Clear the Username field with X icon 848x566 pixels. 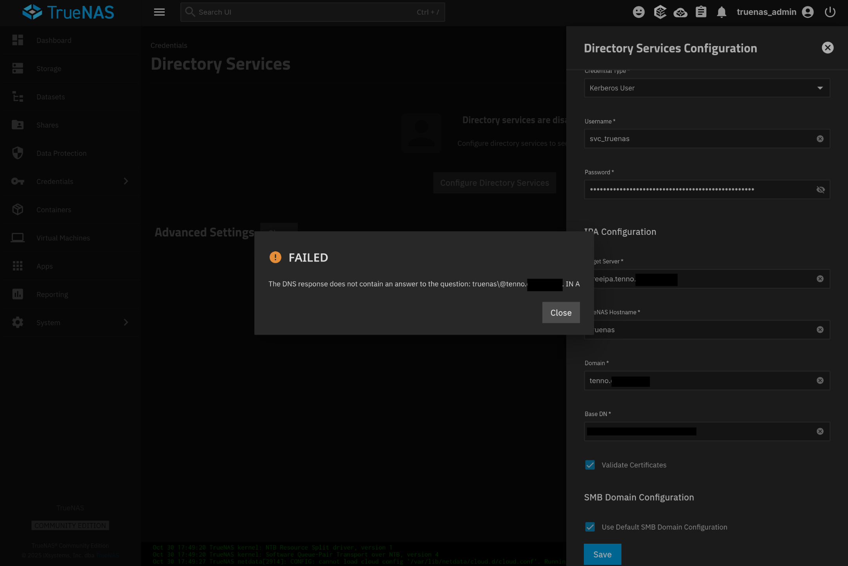(x=820, y=139)
